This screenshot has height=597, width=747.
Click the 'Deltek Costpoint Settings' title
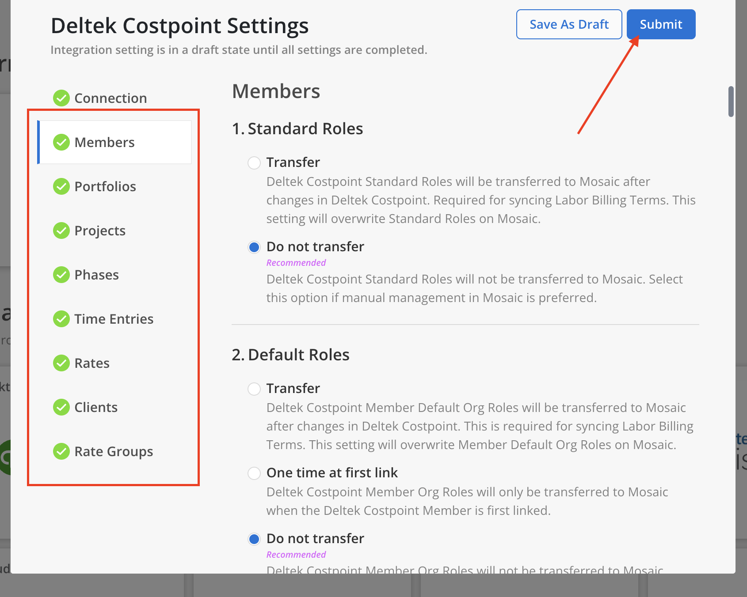pos(180,26)
